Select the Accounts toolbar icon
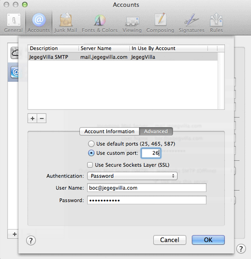The image size is (251, 259). (39, 23)
